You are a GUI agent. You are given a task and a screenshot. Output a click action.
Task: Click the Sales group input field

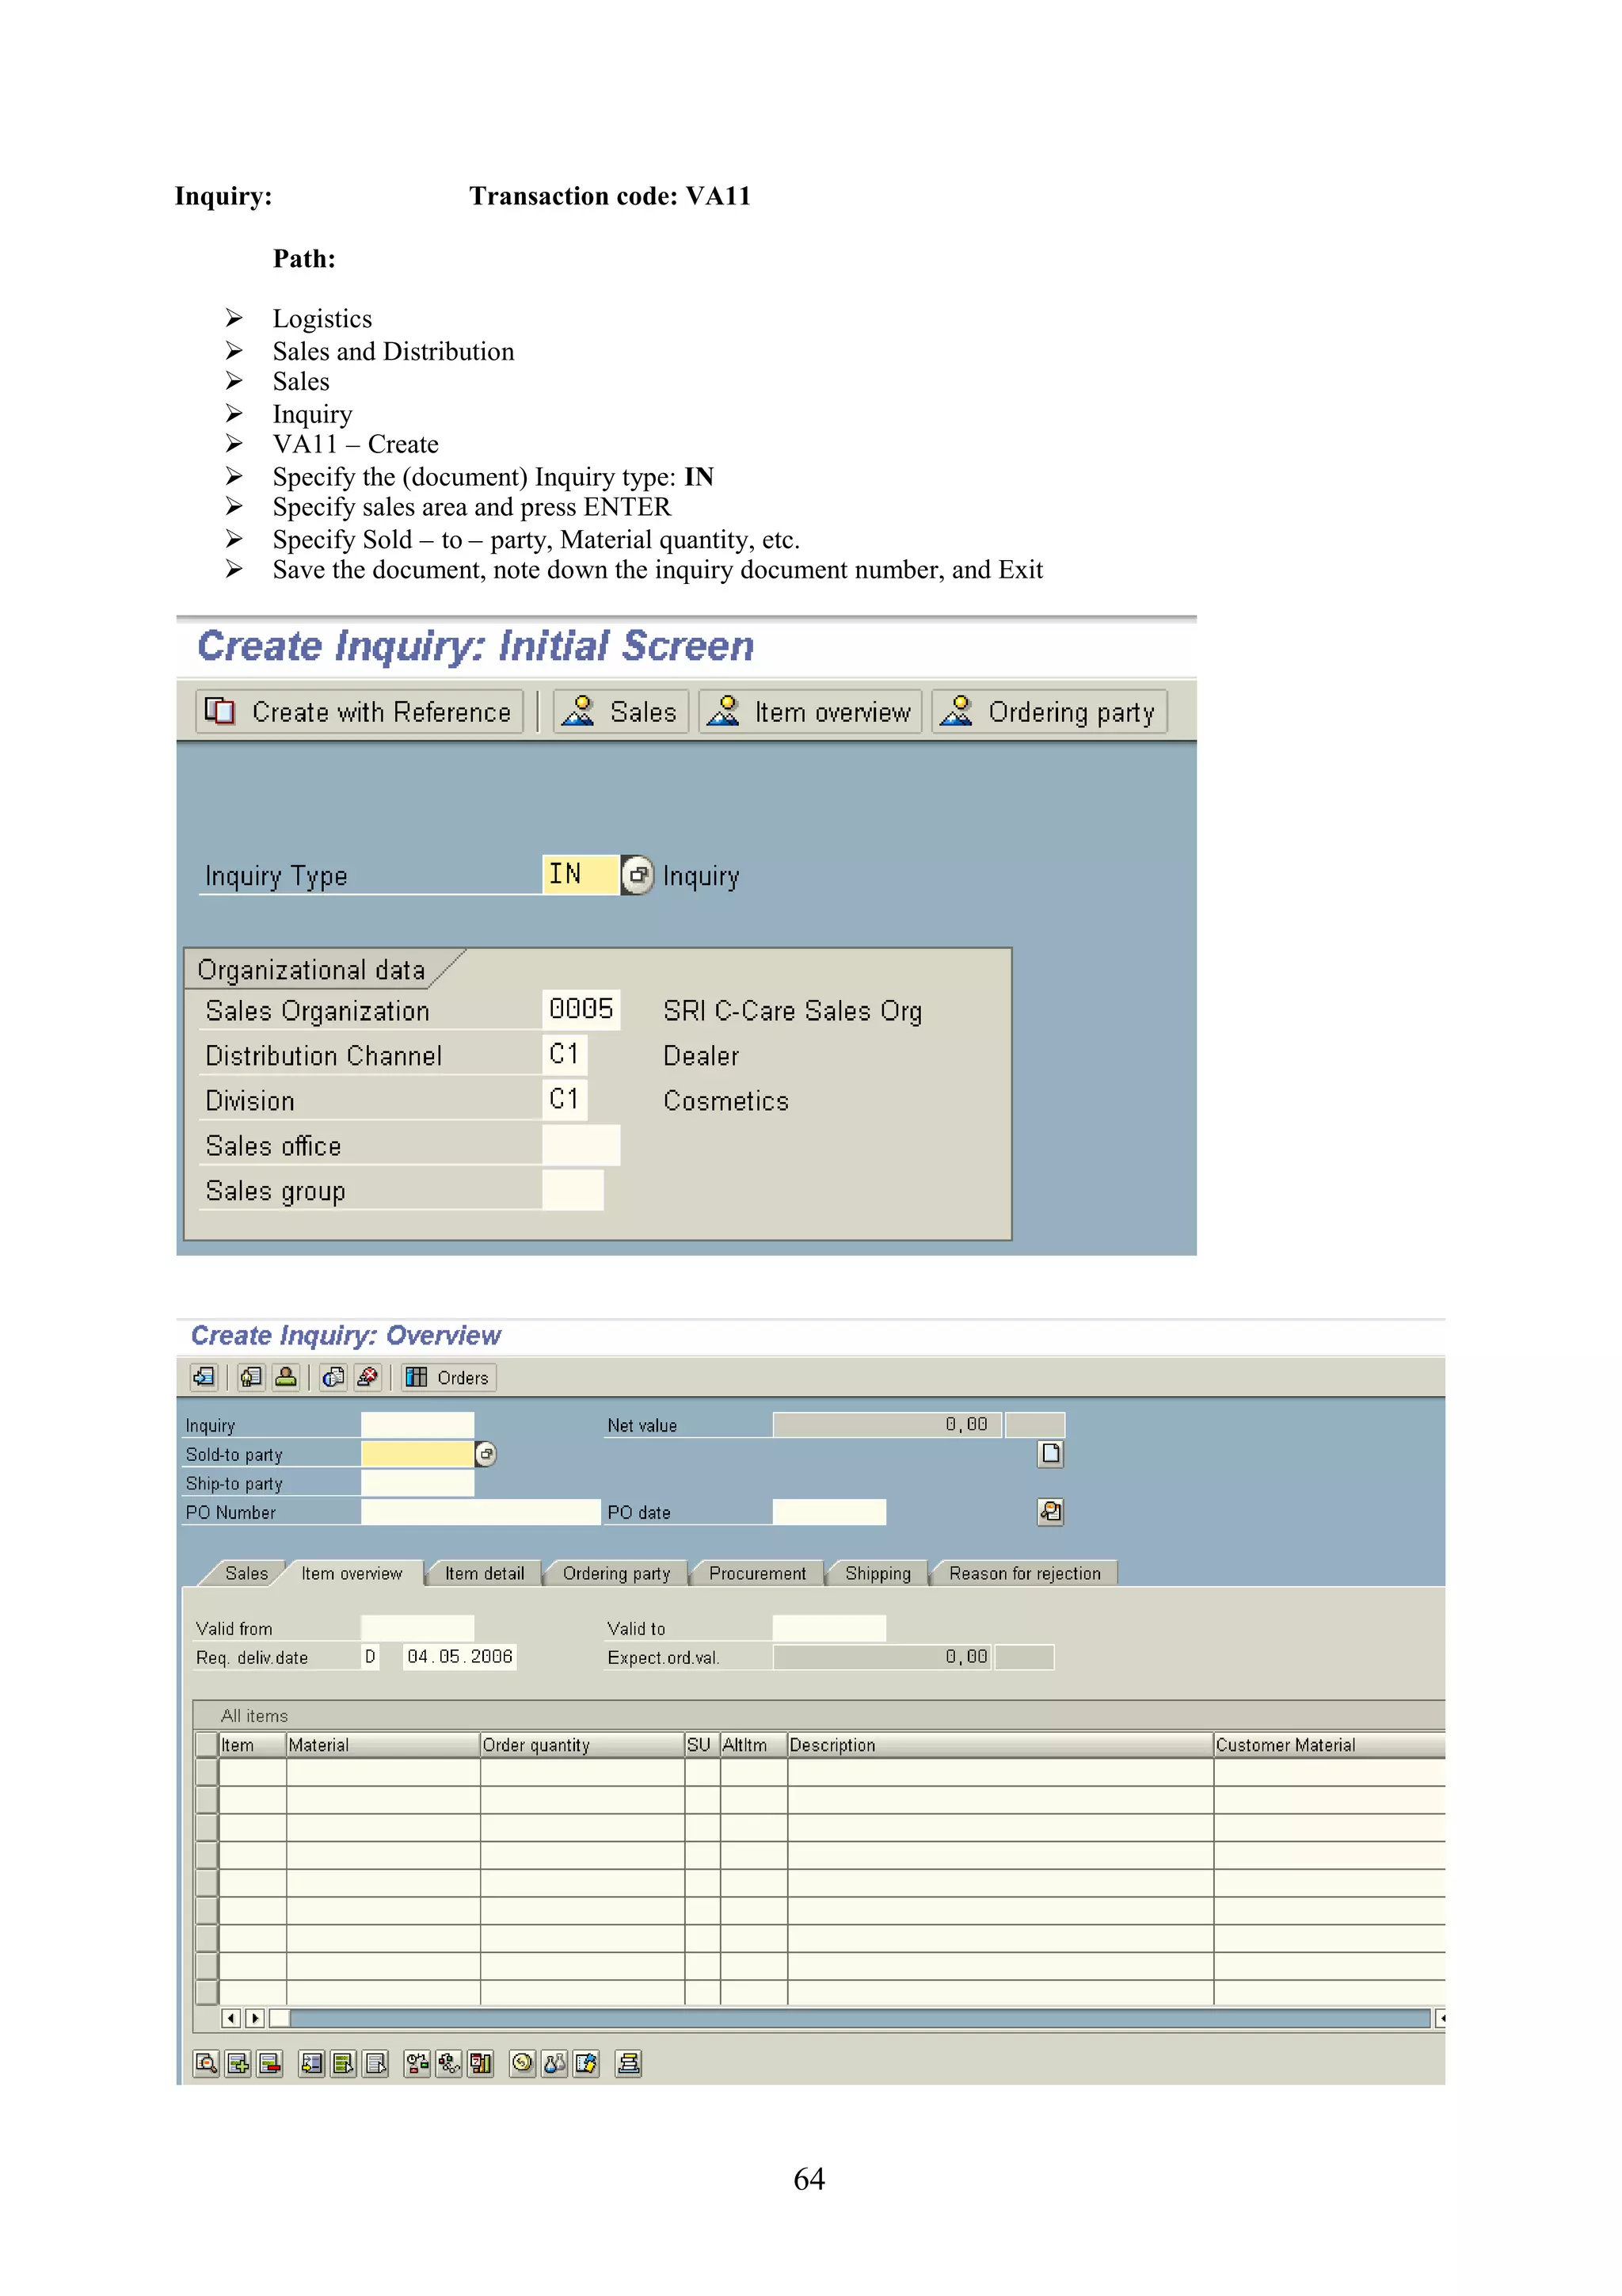coord(573,1190)
